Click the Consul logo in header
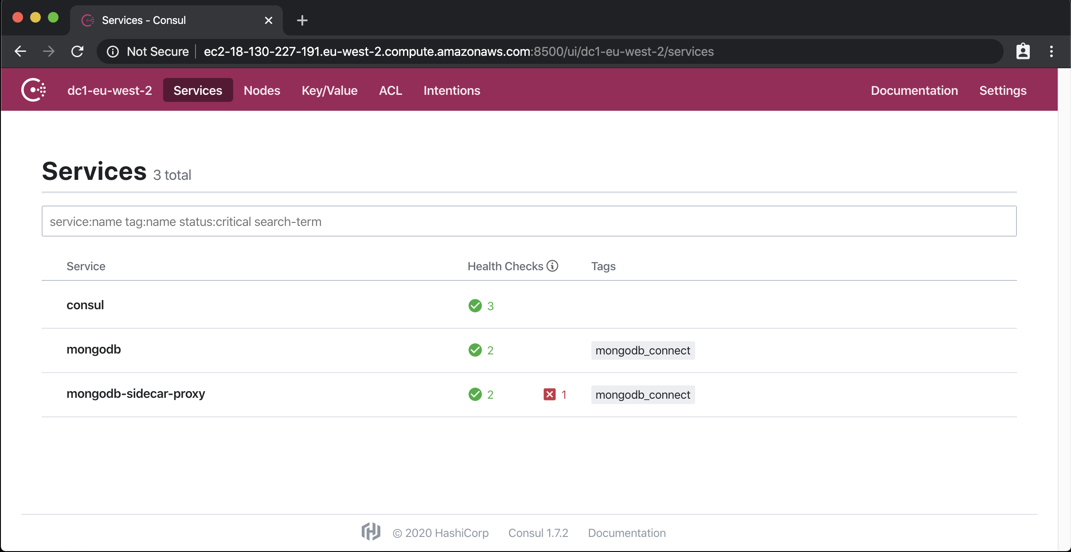 34,90
